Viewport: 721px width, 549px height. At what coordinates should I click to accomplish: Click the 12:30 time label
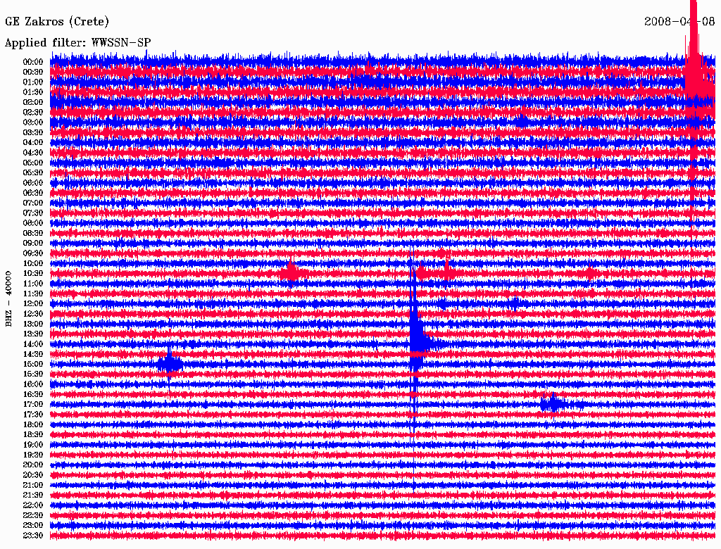pyautogui.click(x=33, y=314)
